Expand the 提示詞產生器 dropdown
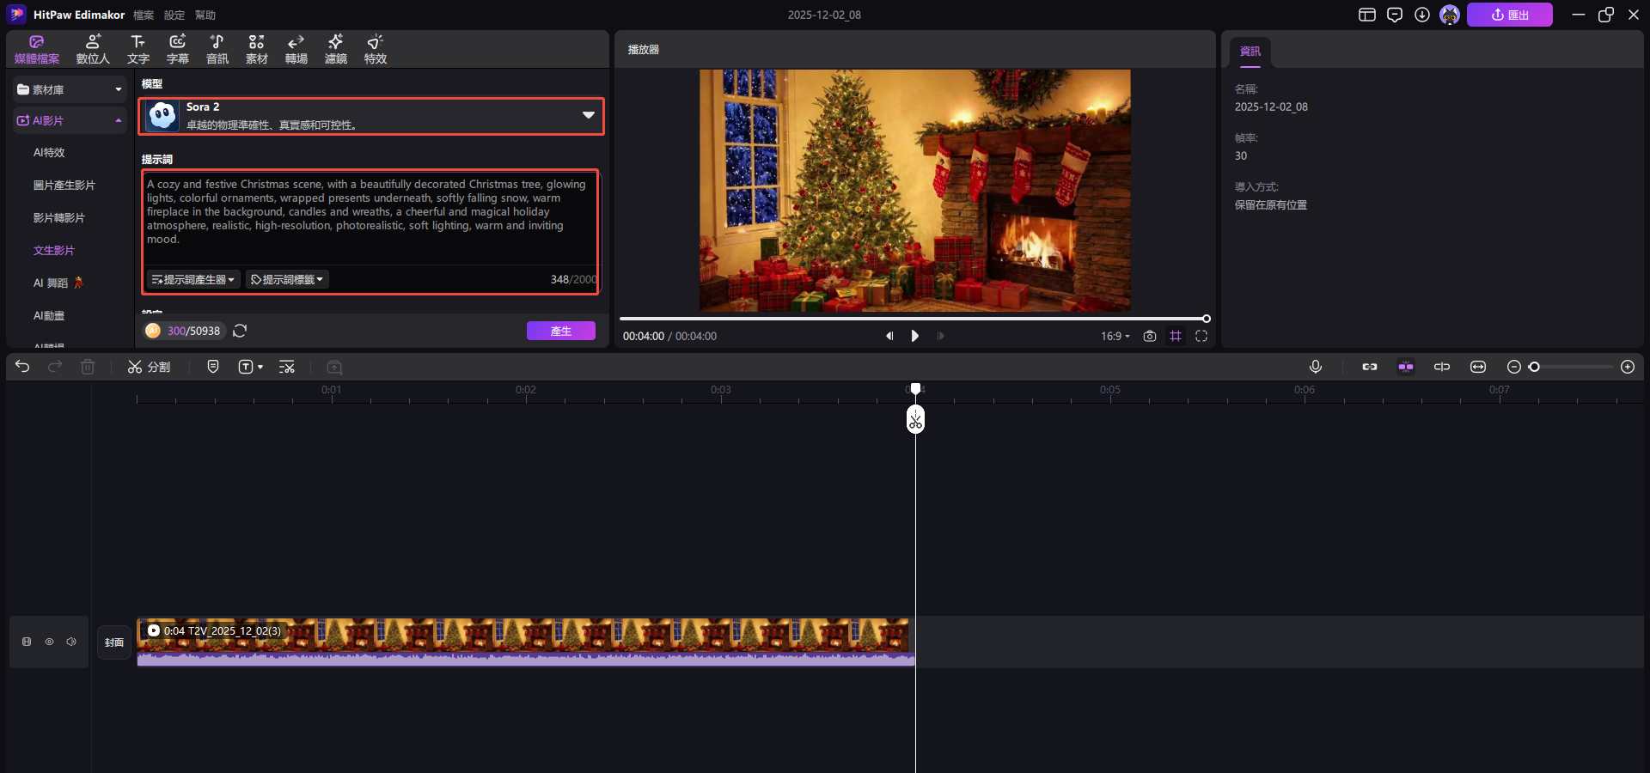 193,279
